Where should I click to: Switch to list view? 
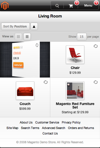pos(27,36)
